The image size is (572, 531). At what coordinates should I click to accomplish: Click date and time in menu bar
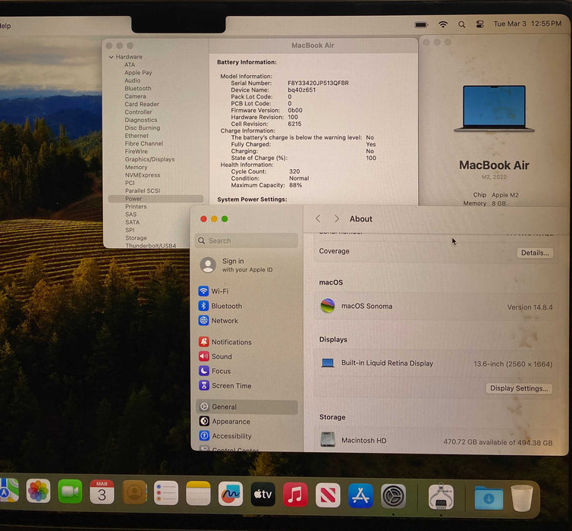pos(527,24)
